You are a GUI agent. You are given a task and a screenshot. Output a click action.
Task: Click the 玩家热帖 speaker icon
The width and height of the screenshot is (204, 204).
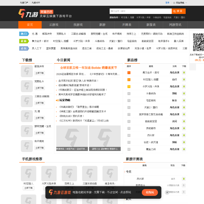(57, 100)
